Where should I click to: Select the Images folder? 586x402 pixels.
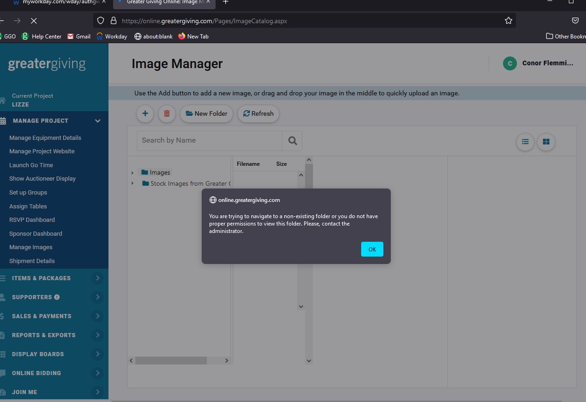[x=156, y=172]
